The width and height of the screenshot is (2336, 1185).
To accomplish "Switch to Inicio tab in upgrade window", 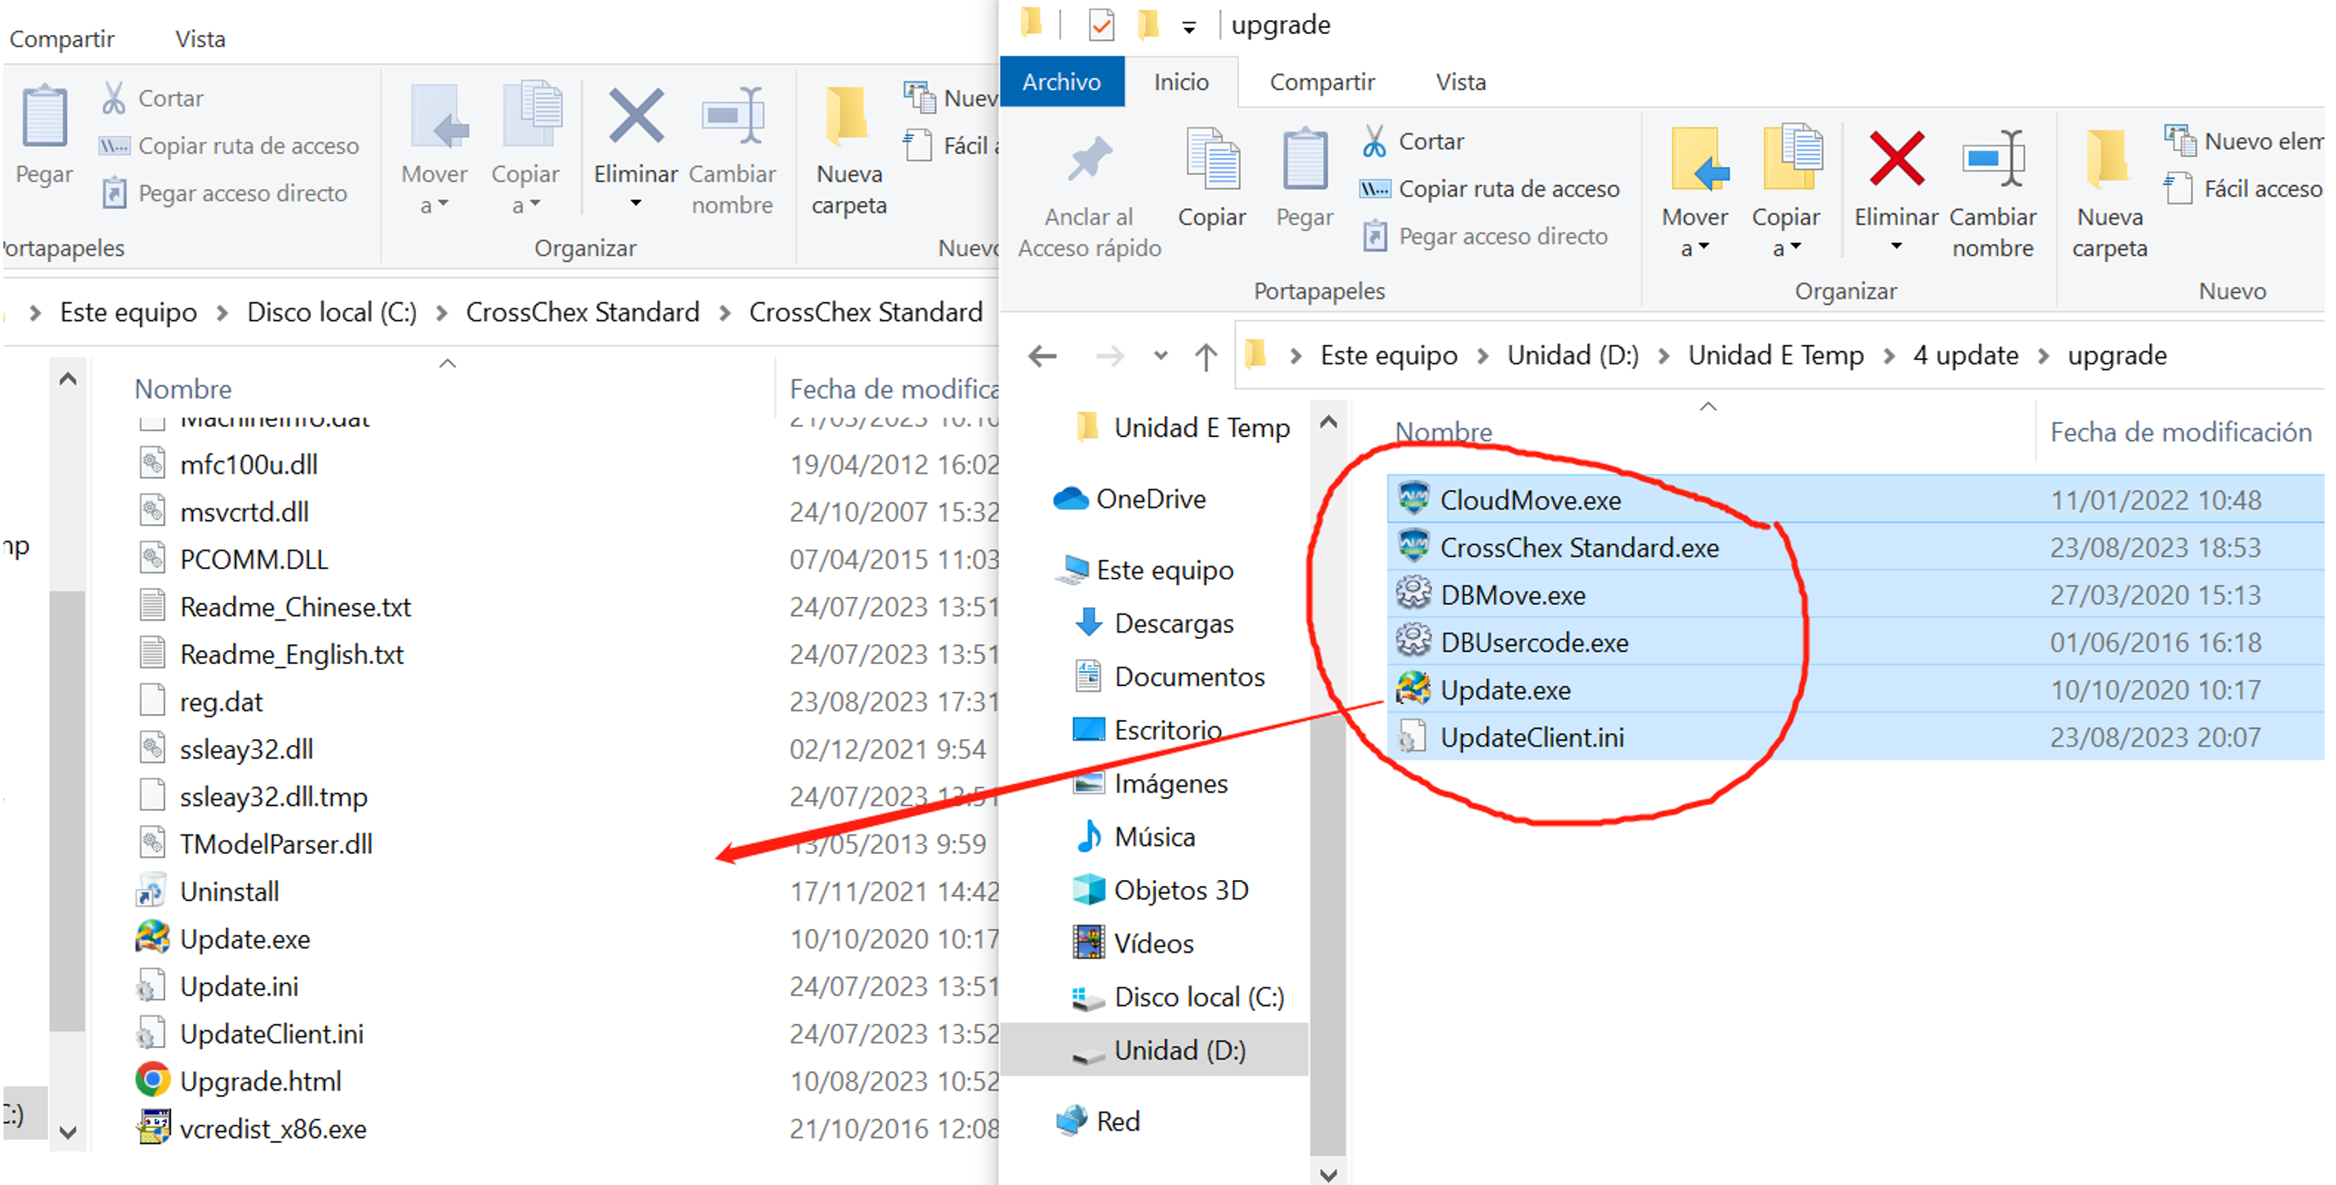I will [x=1182, y=81].
